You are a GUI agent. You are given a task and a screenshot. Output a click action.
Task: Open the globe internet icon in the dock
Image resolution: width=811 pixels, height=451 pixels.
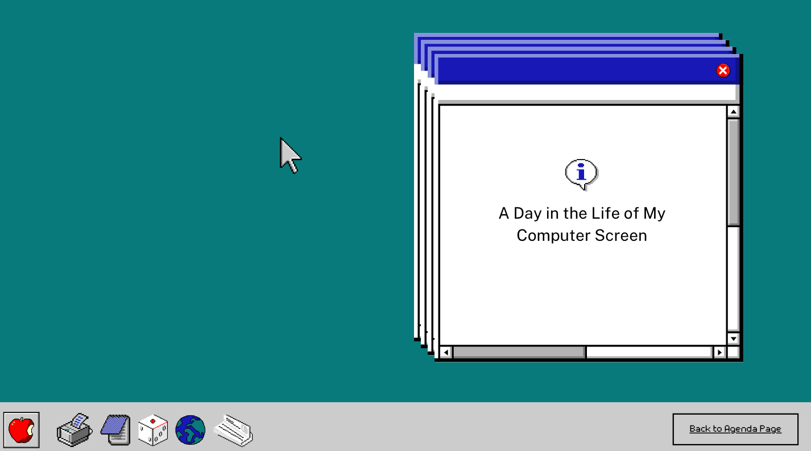(x=190, y=431)
